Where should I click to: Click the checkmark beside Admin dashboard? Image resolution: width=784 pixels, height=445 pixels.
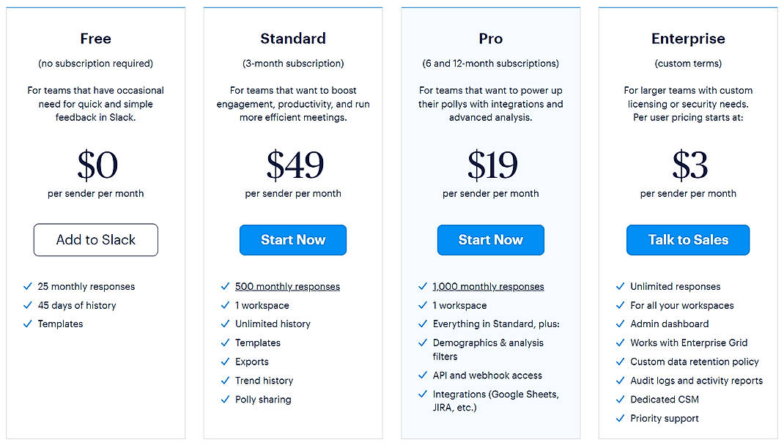(620, 324)
